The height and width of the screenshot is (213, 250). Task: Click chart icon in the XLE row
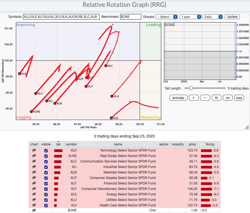(x=34, y=194)
